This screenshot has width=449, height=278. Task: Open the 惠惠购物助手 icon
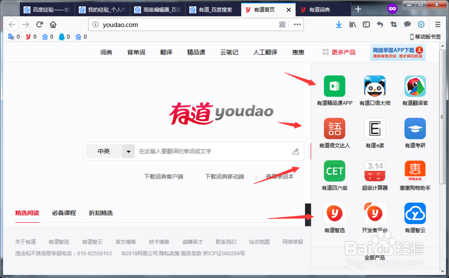pyautogui.click(x=415, y=171)
